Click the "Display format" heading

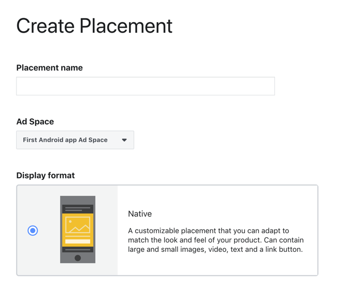coord(46,176)
